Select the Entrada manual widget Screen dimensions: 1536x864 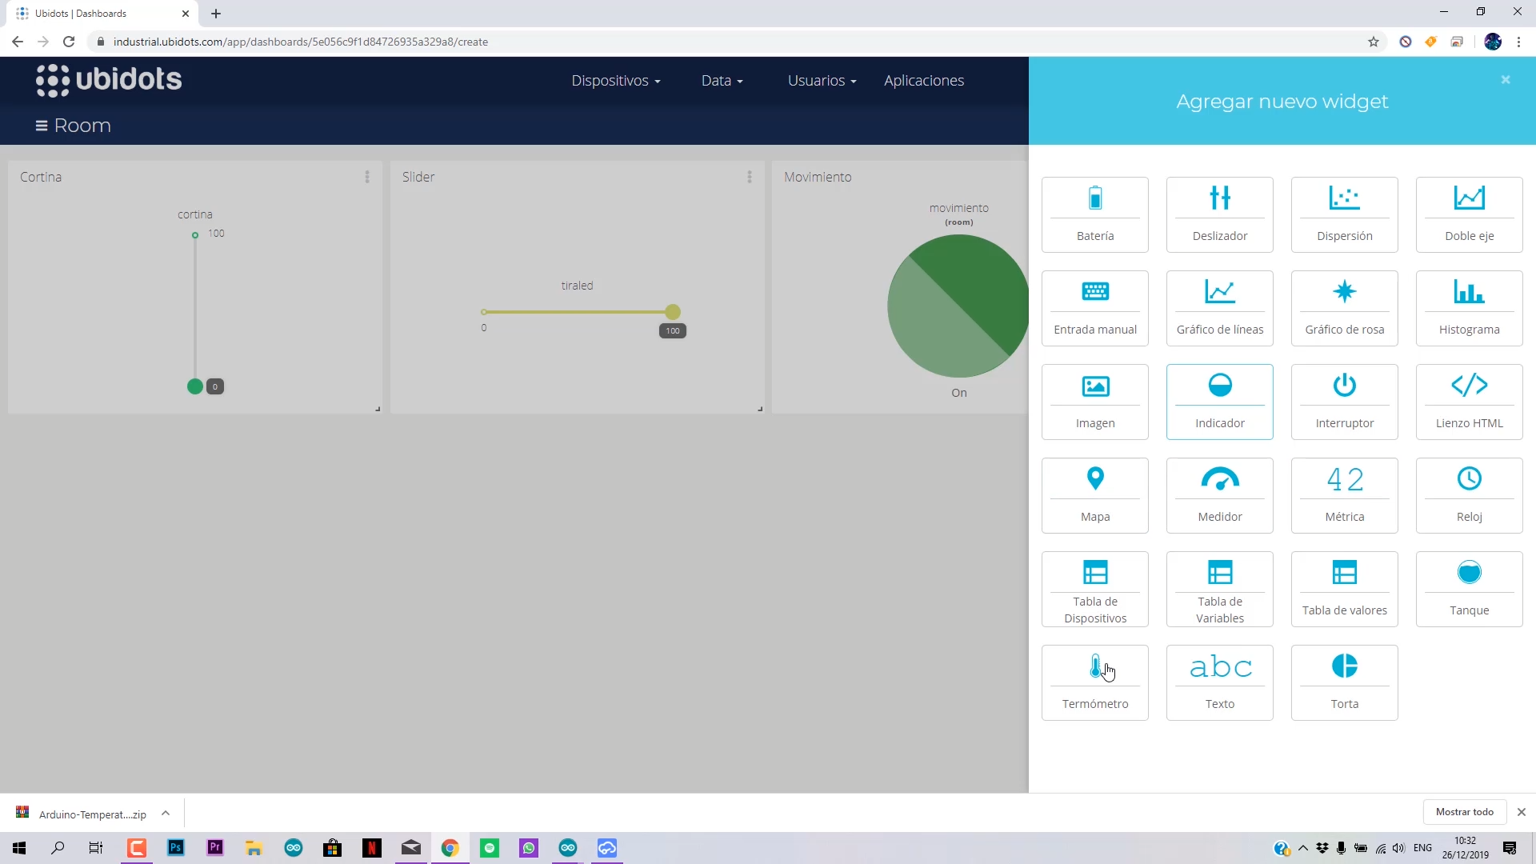pyautogui.click(x=1094, y=308)
